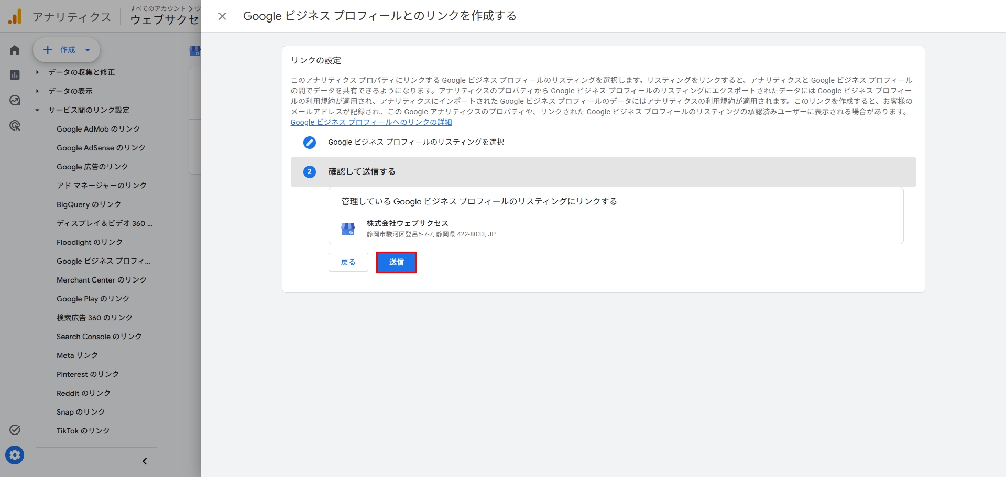Open Google 広告のリンク
Viewport: 1006px width, 477px height.
pyautogui.click(x=92, y=167)
